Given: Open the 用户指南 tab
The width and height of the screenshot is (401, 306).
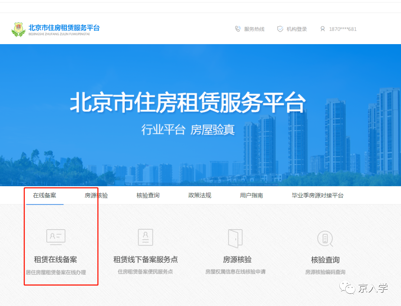Looking at the screenshot, I should pyautogui.click(x=251, y=195).
